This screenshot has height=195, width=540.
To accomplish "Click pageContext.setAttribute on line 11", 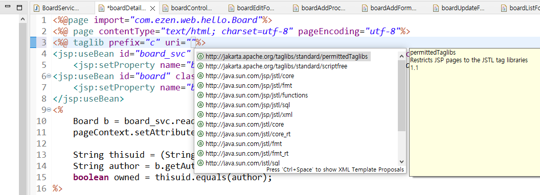I will click(133, 132).
